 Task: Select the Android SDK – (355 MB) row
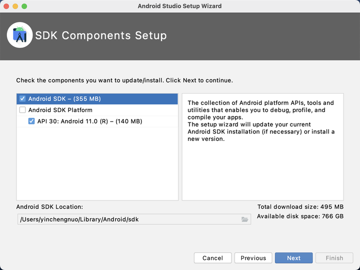[97, 98]
